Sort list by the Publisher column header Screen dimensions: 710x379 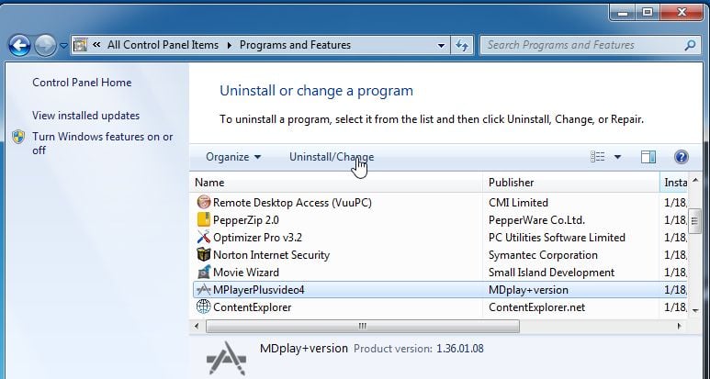point(511,183)
